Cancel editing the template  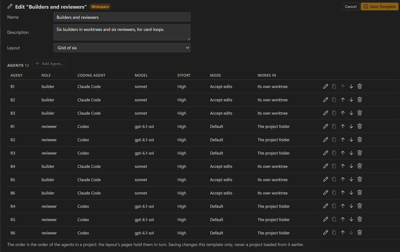click(x=351, y=6)
